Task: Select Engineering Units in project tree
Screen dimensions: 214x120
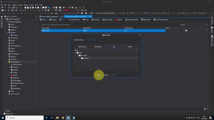Action: pyautogui.click(x=18, y=83)
